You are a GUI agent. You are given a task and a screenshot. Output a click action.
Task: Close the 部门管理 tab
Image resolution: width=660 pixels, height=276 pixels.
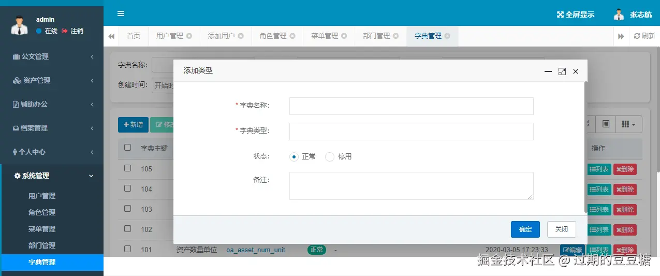395,36
